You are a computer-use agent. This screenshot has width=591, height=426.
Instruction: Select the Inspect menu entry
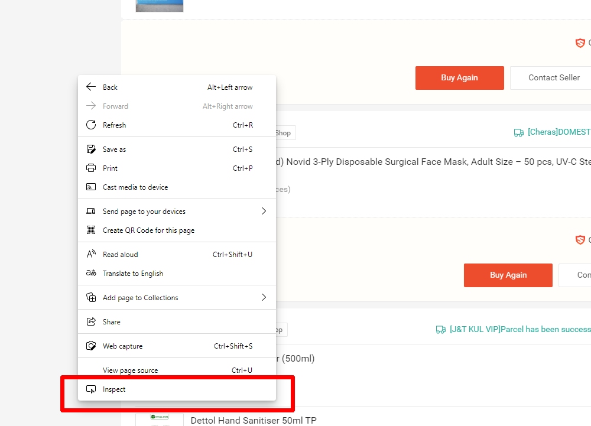coord(115,389)
